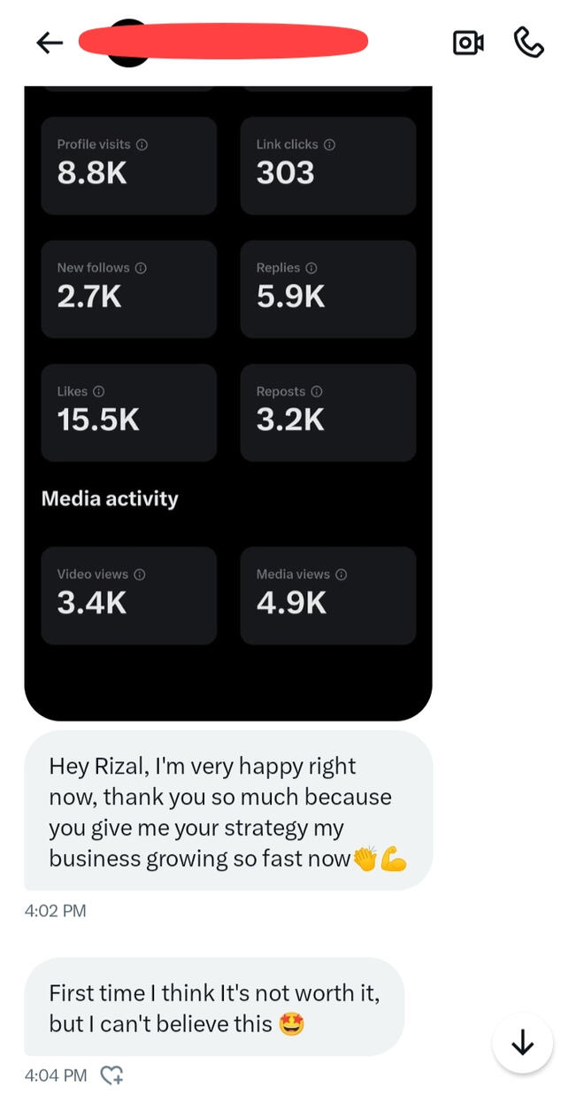Tap the 15.5K Likes stat card
This screenshot has width=584, height=1095.
point(129,413)
